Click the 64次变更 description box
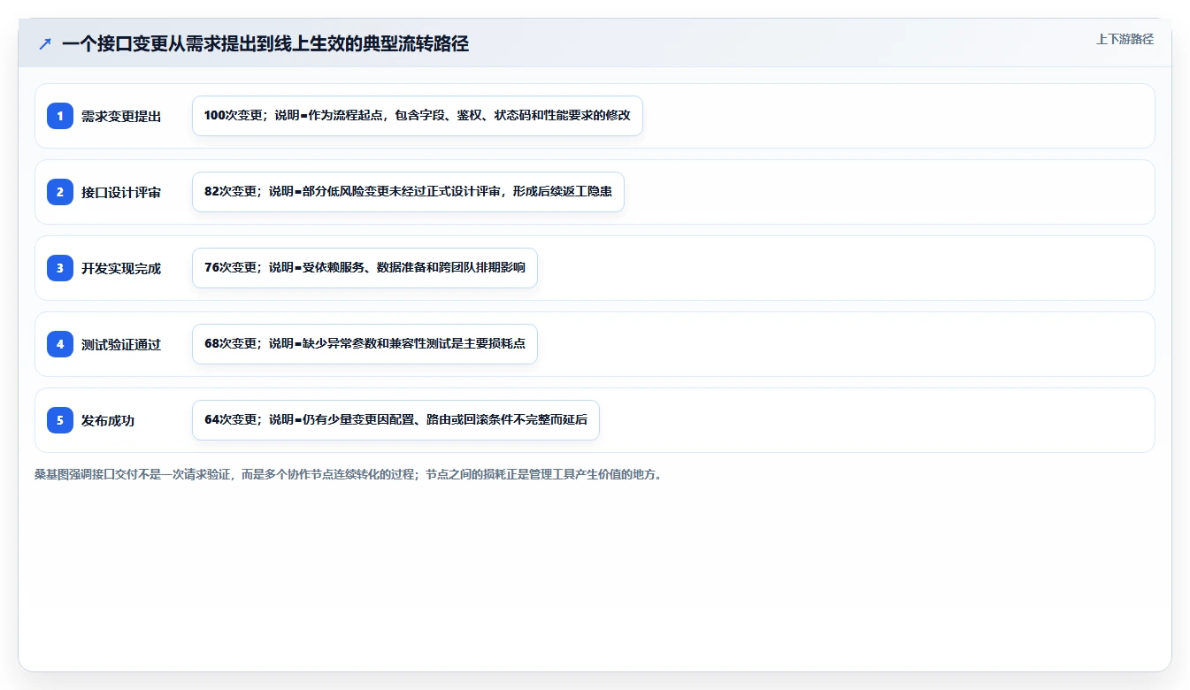 pyautogui.click(x=395, y=420)
